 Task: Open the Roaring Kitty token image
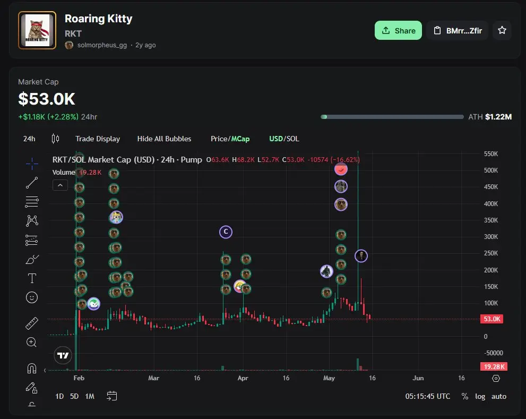[x=37, y=30]
